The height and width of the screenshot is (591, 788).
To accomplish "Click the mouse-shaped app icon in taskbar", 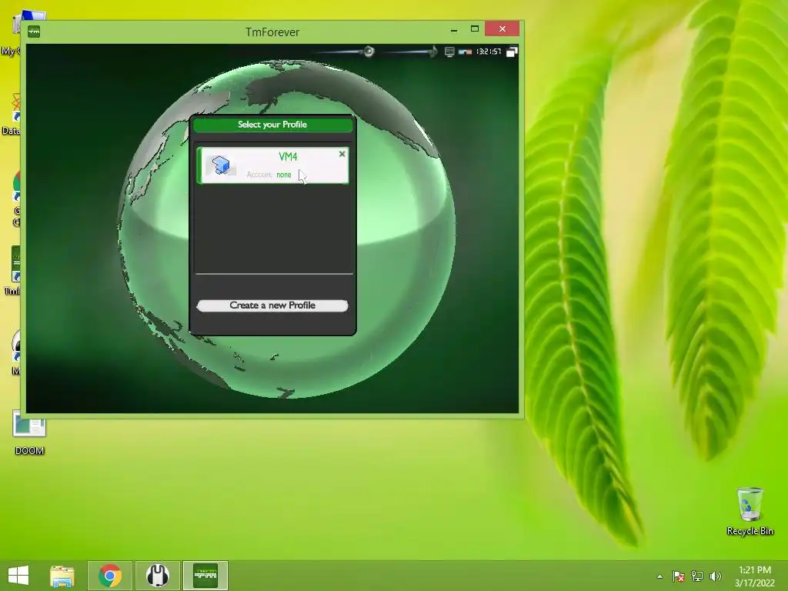I will click(x=158, y=576).
